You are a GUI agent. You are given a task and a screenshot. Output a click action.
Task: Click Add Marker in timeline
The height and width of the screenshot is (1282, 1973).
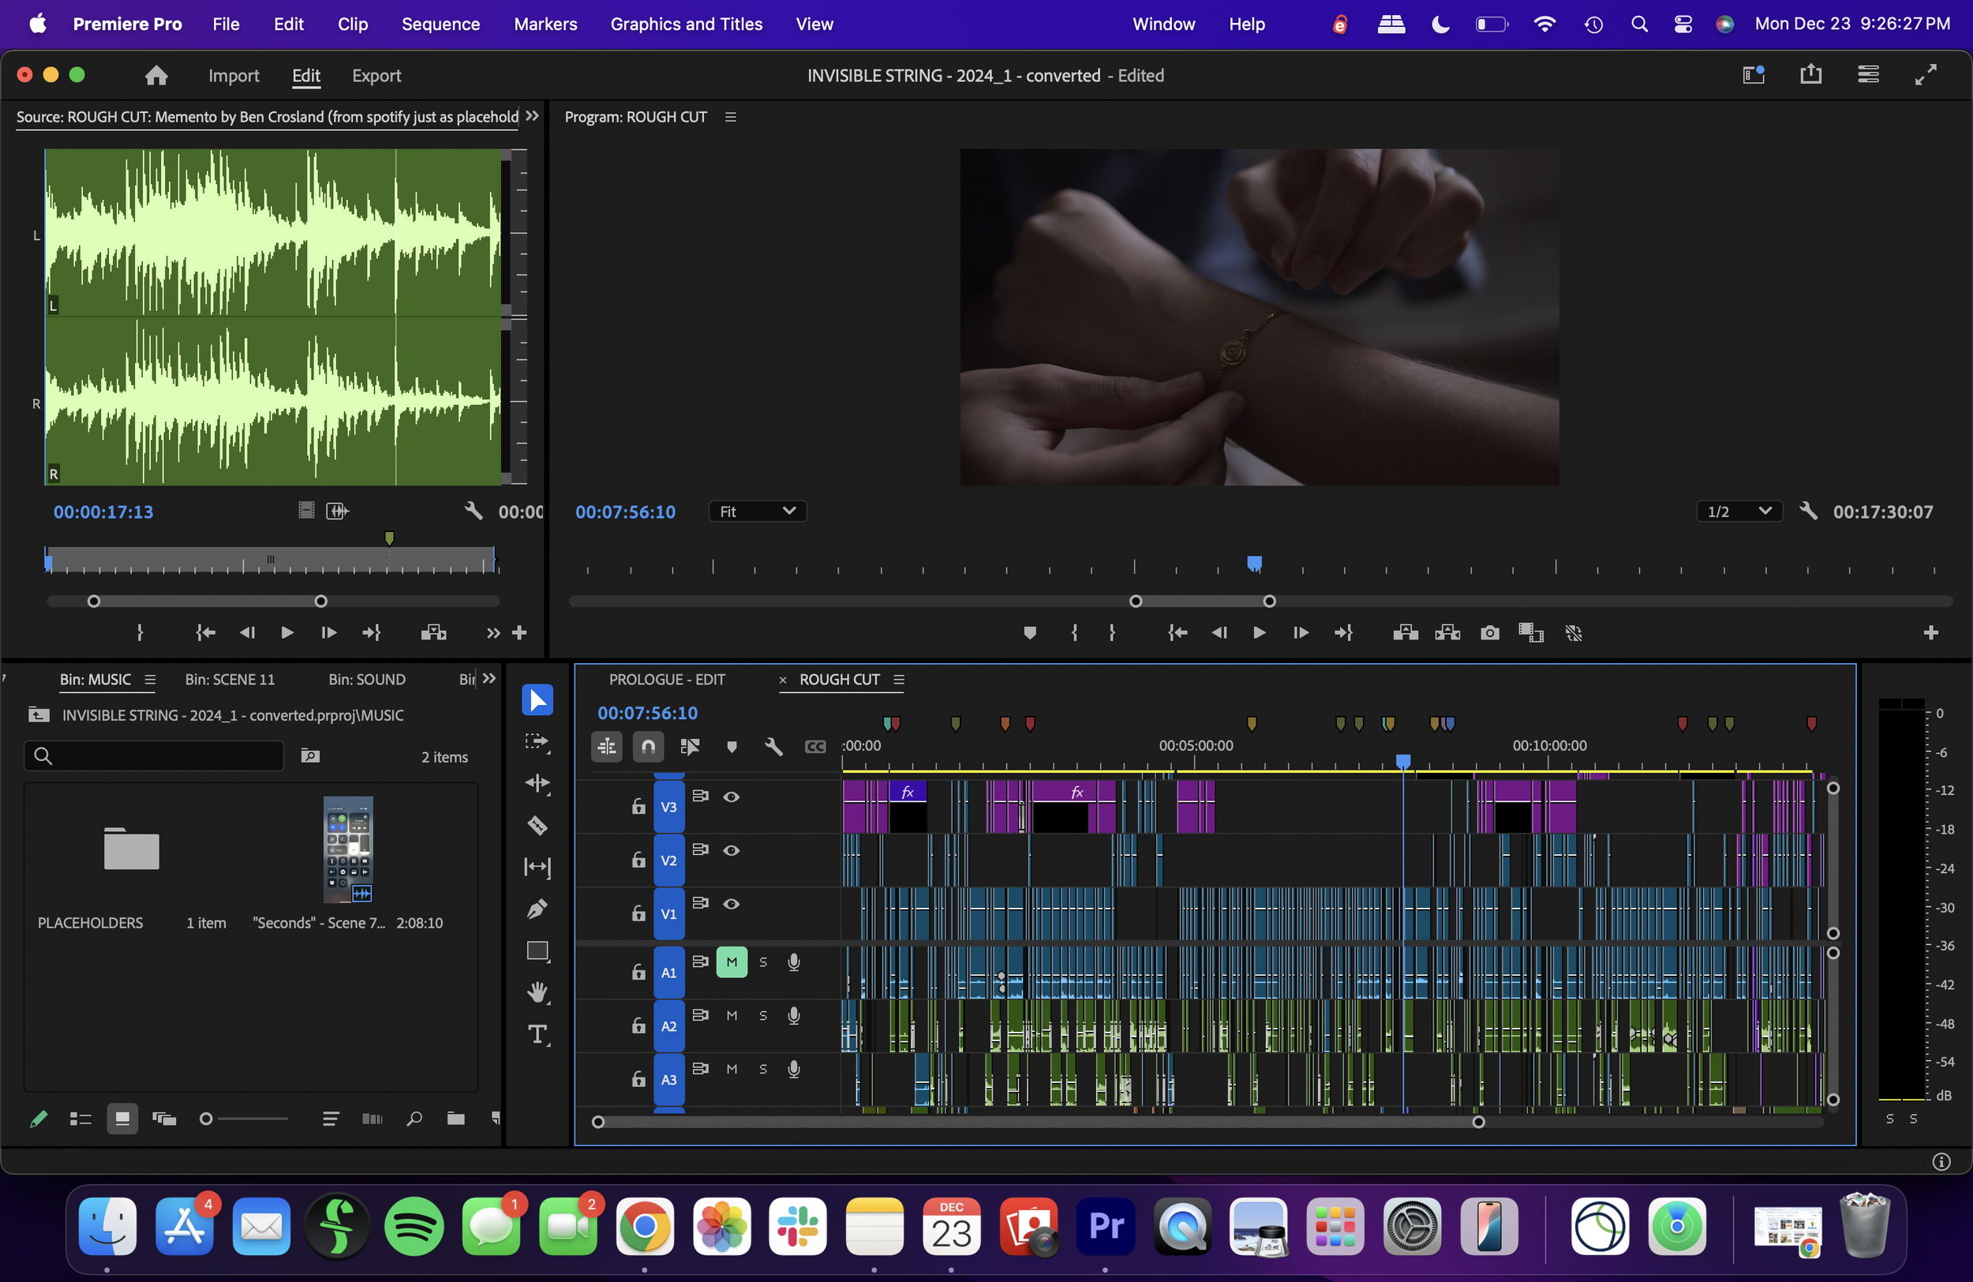731,747
